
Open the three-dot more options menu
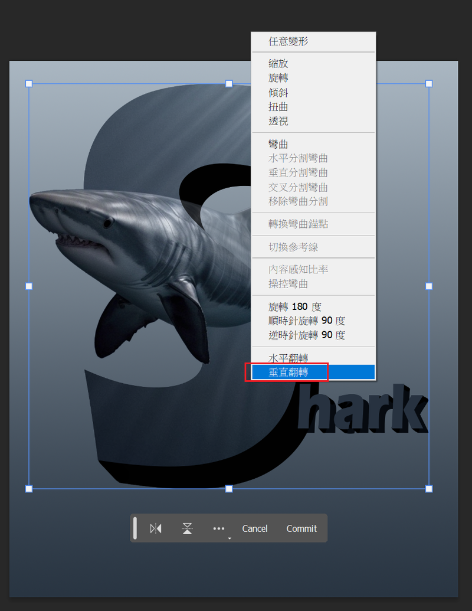219,528
